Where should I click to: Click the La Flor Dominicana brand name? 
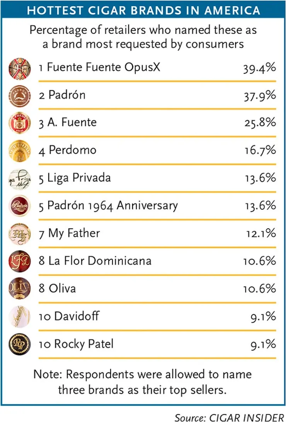95,261
